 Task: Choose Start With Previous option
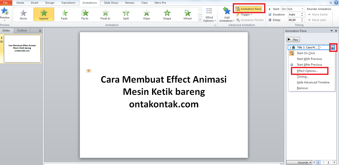(x=309, y=59)
